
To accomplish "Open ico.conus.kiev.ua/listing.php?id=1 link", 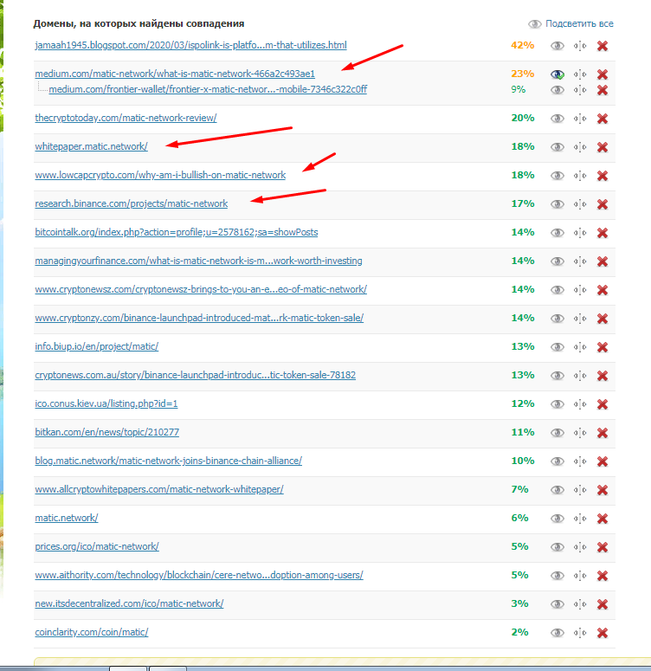I will (x=106, y=403).
